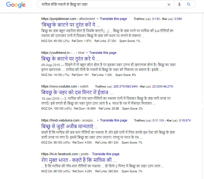Open the Facebook 'रोग मुक्त भारत' result title

coord(79,160)
